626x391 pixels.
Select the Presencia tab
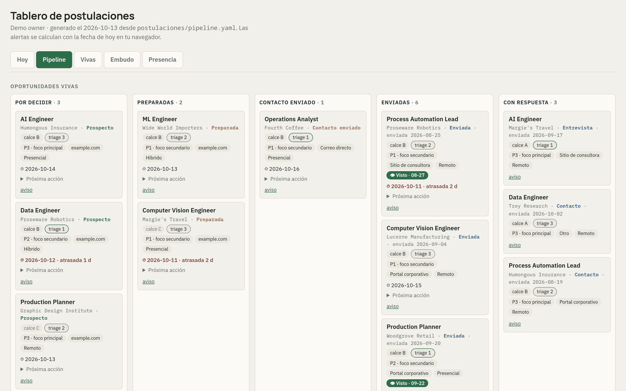pyautogui.click(x=162, y=60)
